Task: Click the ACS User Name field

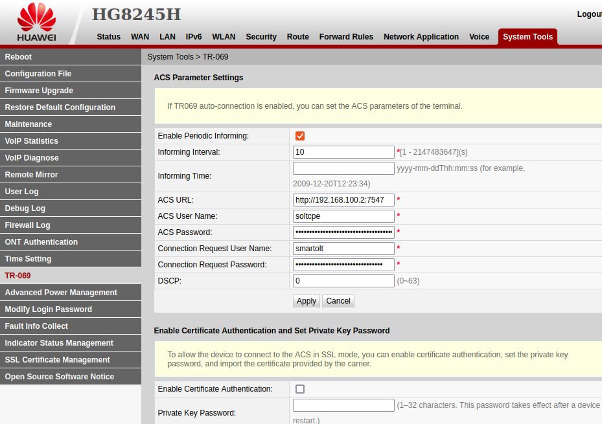Action: tap(343, 216)
